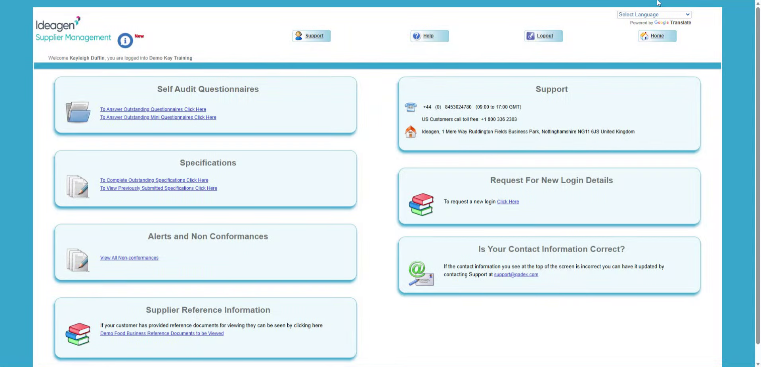Click the documents icon in Alerts and Non Conformances
Viewport: 761px width, 367px height.
tap(78, 260)
